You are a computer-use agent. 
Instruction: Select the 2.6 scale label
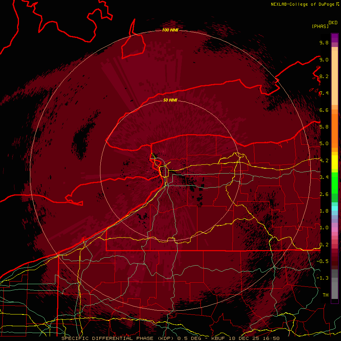[x=324, y=194]
